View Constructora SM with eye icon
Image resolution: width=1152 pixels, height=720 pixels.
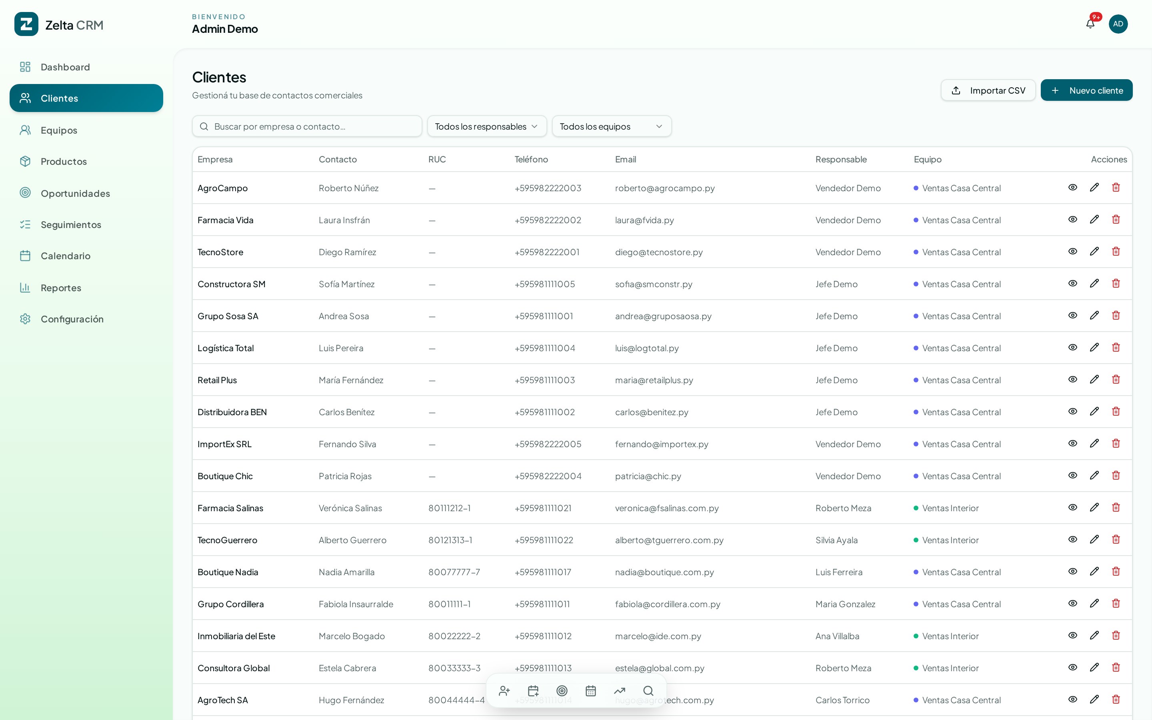click(1072, 283)
